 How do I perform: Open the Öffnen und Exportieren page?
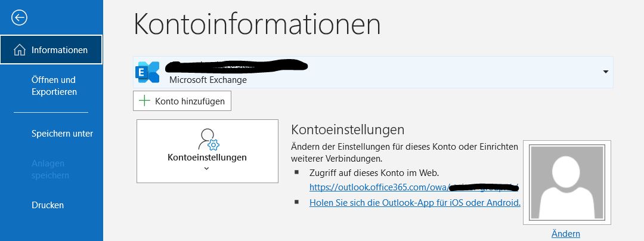(54, 85)
